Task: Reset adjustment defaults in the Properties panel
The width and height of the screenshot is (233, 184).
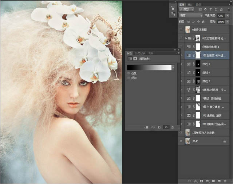Action: (x=159, y=127)
